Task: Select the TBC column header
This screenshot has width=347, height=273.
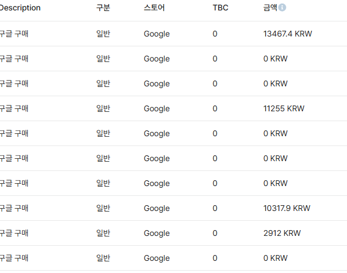Action: [221, 8]
